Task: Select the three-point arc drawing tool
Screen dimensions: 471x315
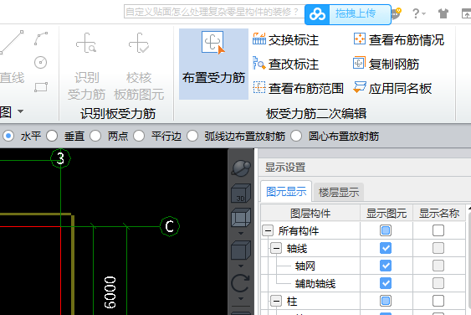Action: click(x=41, y=39)
